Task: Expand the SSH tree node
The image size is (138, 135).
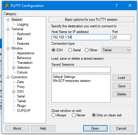Action: tap(14, 91)
